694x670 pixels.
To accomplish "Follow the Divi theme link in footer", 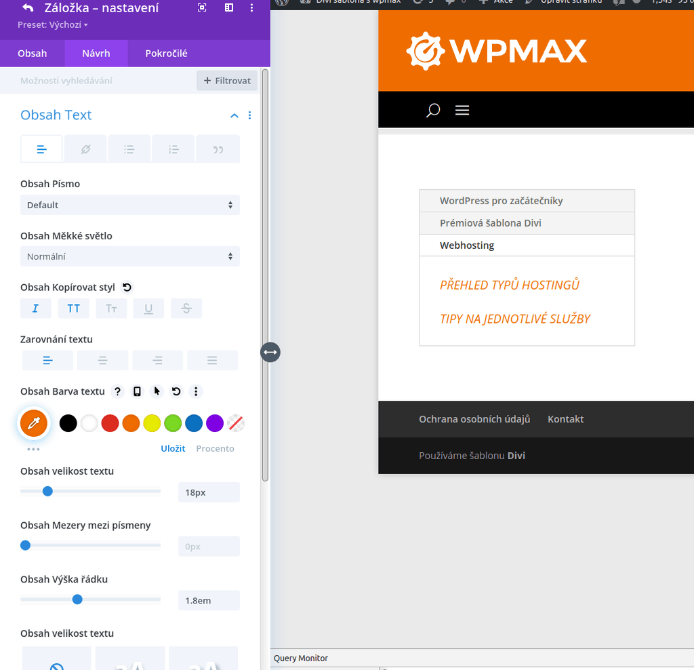I will 516,456.
